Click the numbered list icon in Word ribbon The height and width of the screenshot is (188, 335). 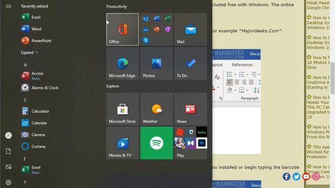(x=242, y=74)
